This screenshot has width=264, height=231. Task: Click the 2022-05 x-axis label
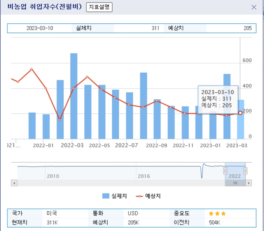[x=99, y=145]
